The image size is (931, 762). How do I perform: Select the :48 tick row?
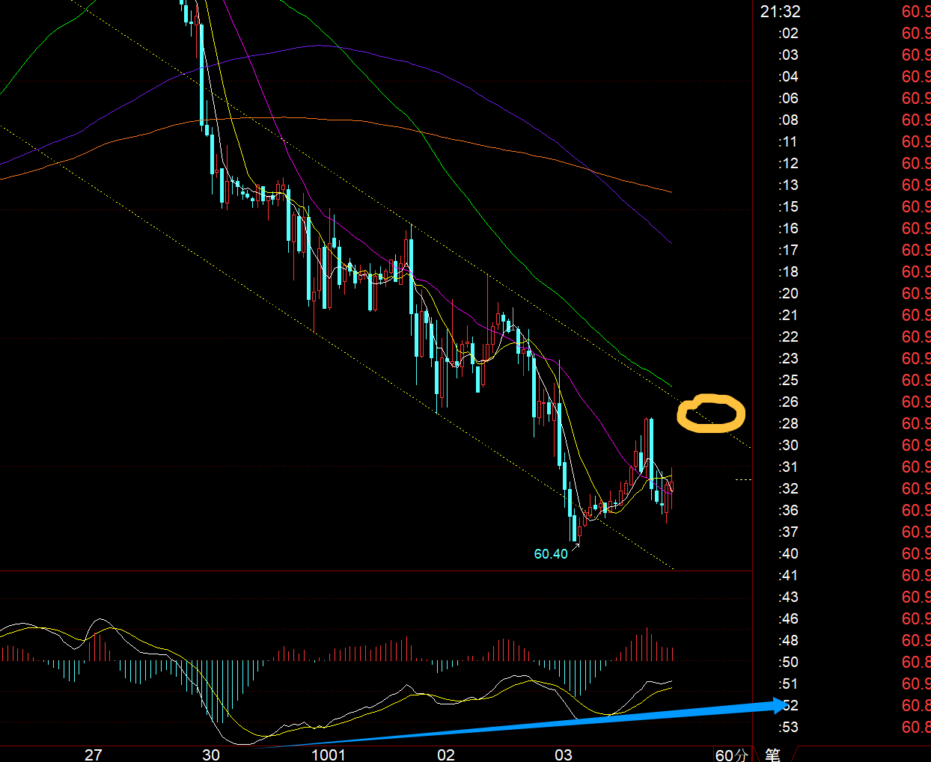point(842,640)
